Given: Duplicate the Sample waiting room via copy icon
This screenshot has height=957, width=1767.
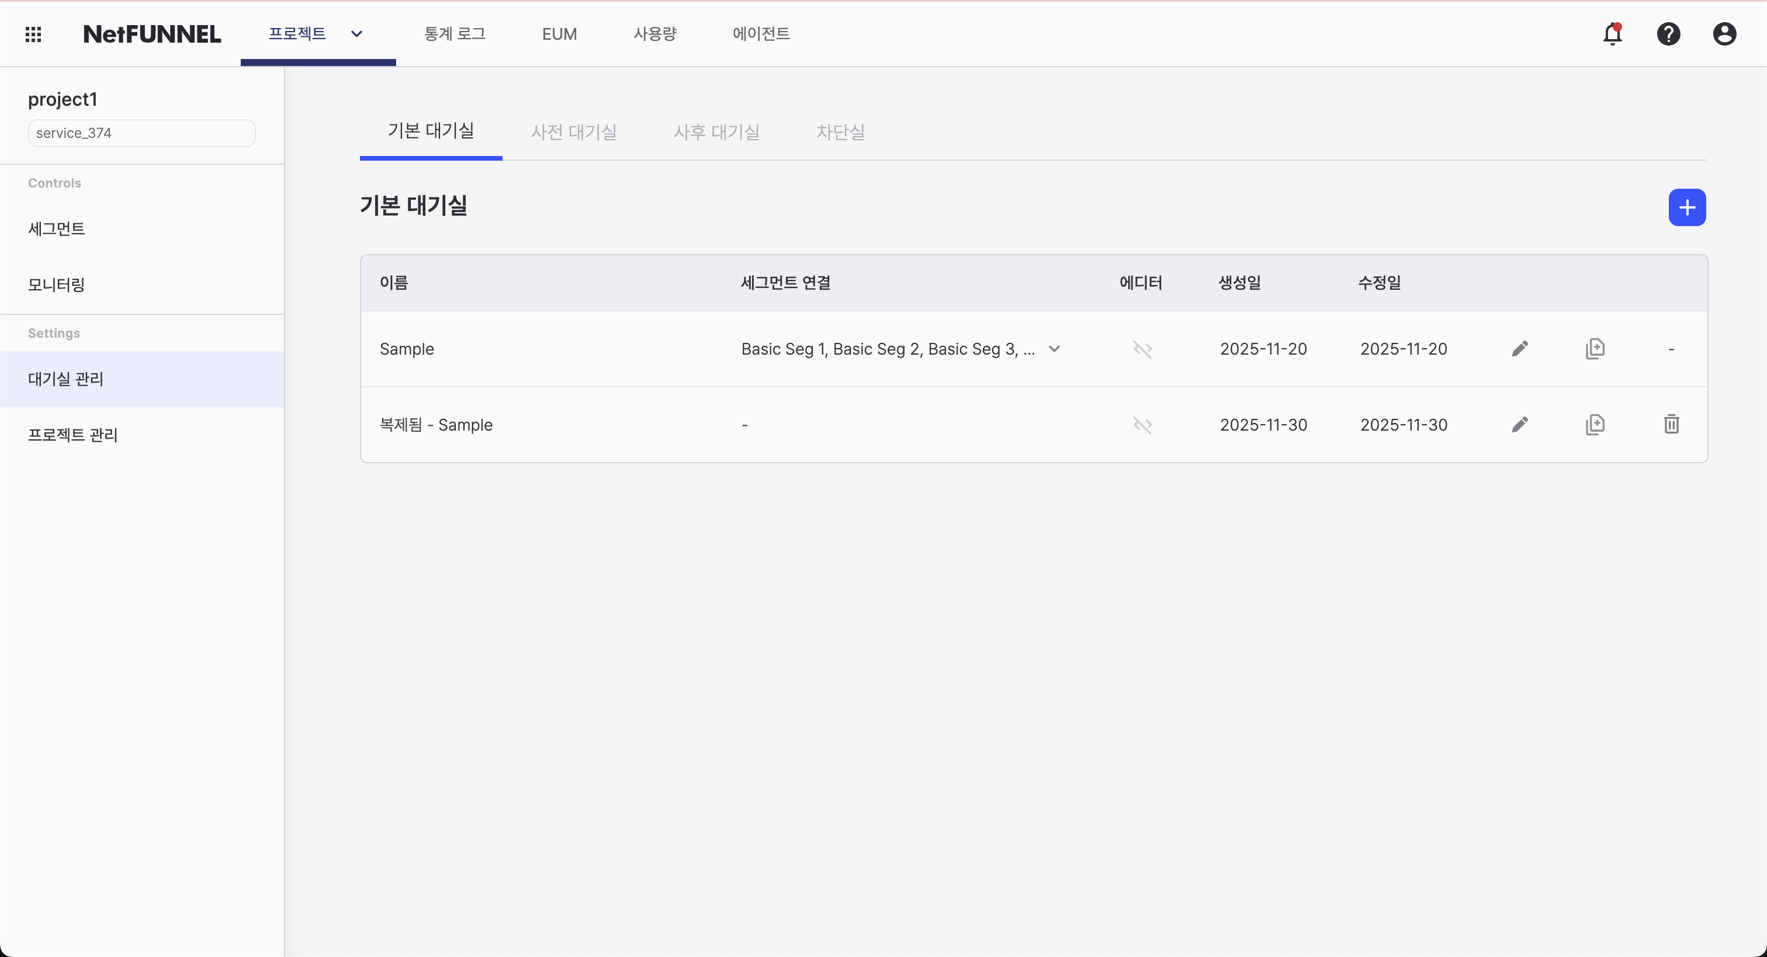Looking at the screenshot, I should pyautogui.click(x=1596, y=348).
